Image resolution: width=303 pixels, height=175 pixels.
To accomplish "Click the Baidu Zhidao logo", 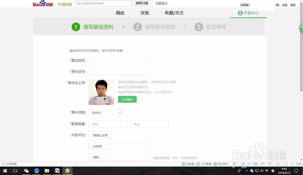I will click(x=42, y=4).
